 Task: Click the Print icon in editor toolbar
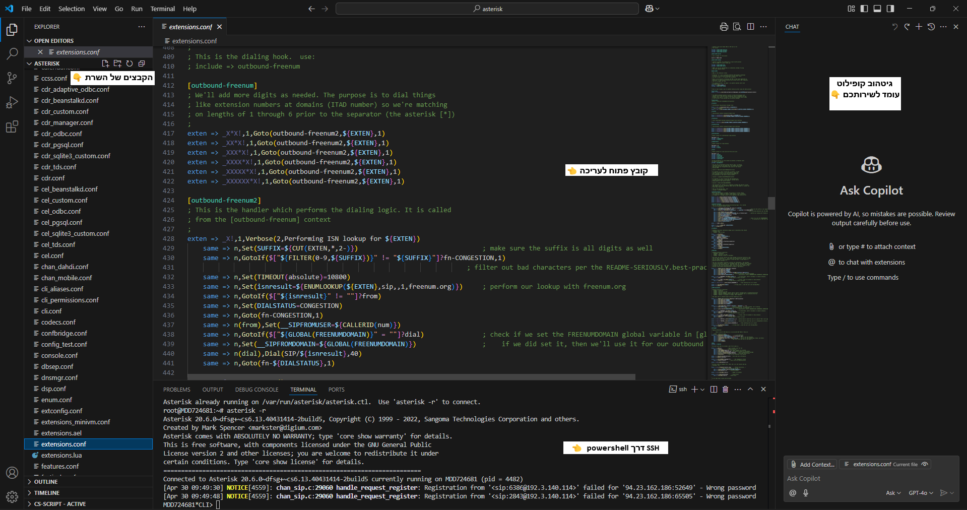[x=724, y=27]
